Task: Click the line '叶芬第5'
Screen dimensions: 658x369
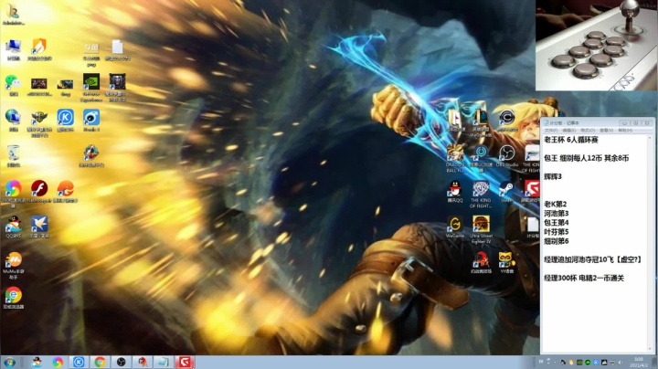Action: [556, 232]
